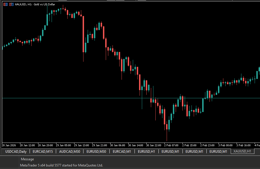Switch to the EURUSD,M30 chart tab
Viewport: 260px width, 169px height.
click(x=96, y=151)
